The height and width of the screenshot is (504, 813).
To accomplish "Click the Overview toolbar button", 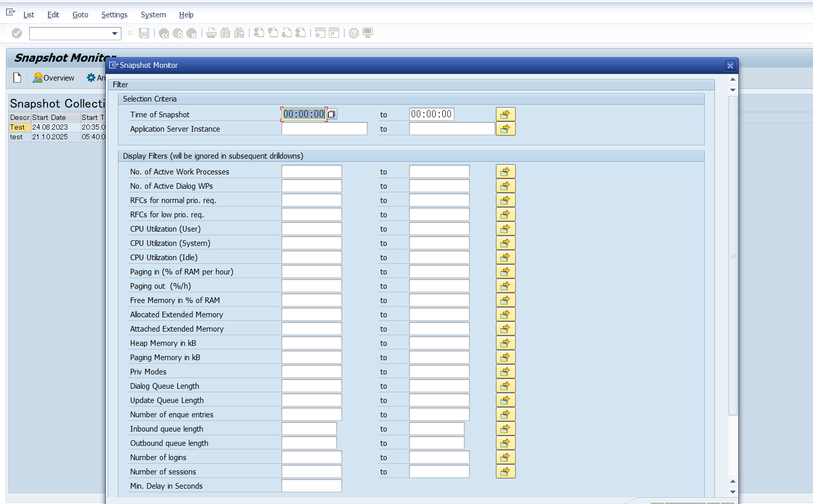I will [x=54, y=78].
